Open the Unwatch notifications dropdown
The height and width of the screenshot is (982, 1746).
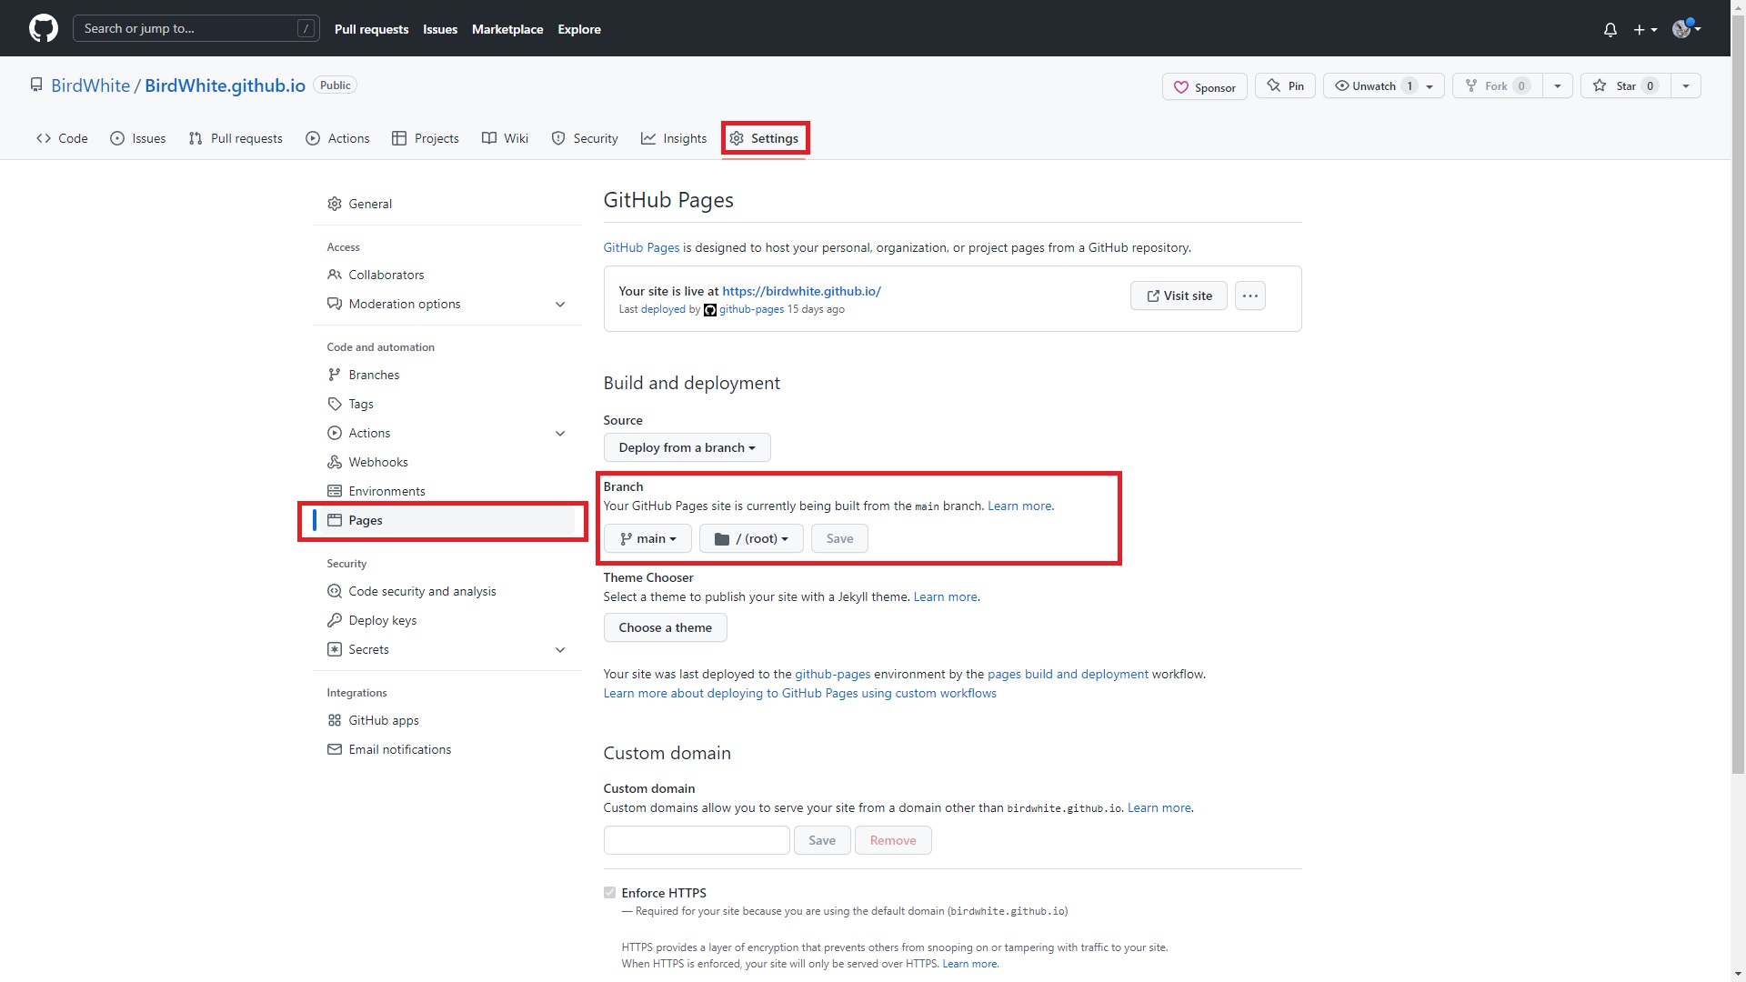coord(1383,85)
